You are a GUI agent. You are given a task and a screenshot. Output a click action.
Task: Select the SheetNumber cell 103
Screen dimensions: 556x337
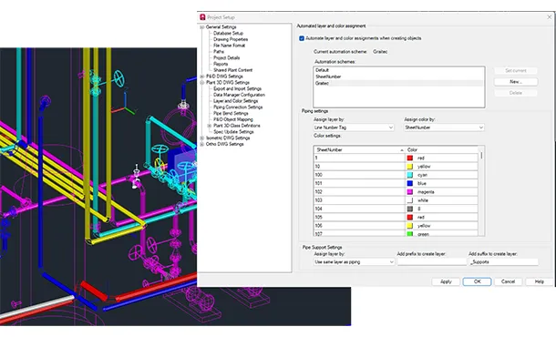coord(359,200)
